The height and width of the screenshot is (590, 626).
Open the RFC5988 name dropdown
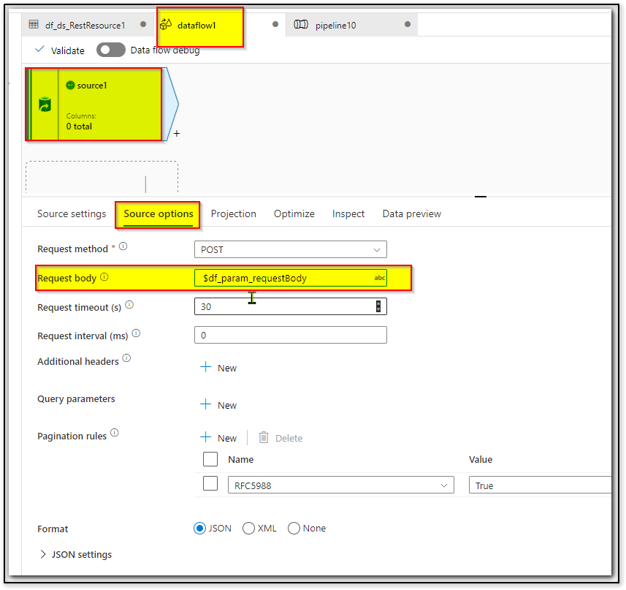pyautogui.click(x=443, y=484)
